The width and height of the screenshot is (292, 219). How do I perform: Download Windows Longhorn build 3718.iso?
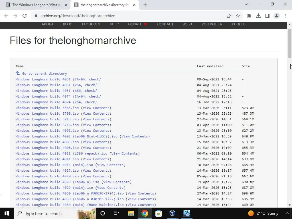point(47,125)
